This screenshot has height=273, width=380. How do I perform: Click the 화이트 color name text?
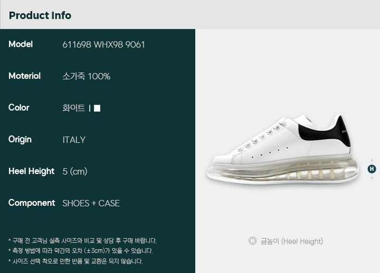[74, 108]
